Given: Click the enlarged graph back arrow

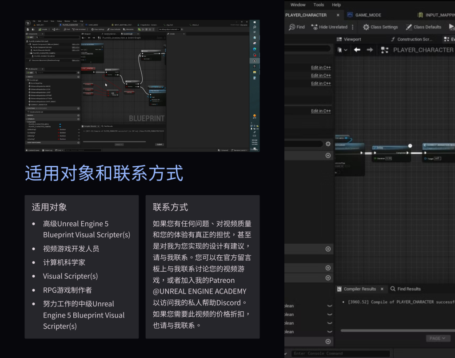Looking at the screenshot, I should click(x=357, y=50).
